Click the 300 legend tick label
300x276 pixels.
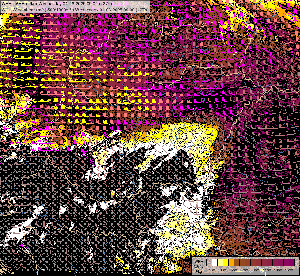coord(223,270)
